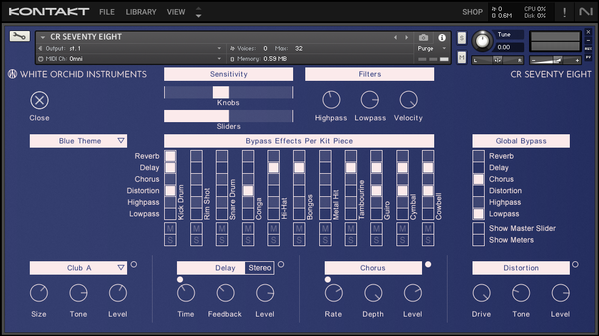Open the Purge dropdown menu
Image resolution: width=599 pixels, height=336 pixels.
tap(432, 49)
